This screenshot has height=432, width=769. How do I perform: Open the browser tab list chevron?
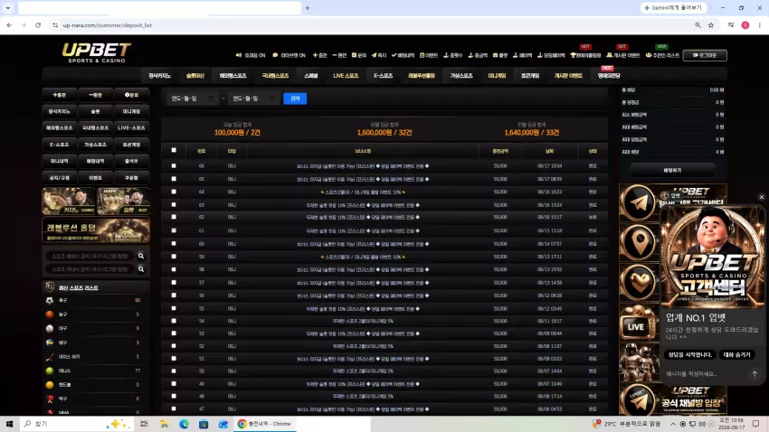(8, 8)
